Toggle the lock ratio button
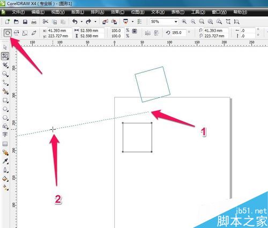Screen dimensions: 268x228 [135, 32]
